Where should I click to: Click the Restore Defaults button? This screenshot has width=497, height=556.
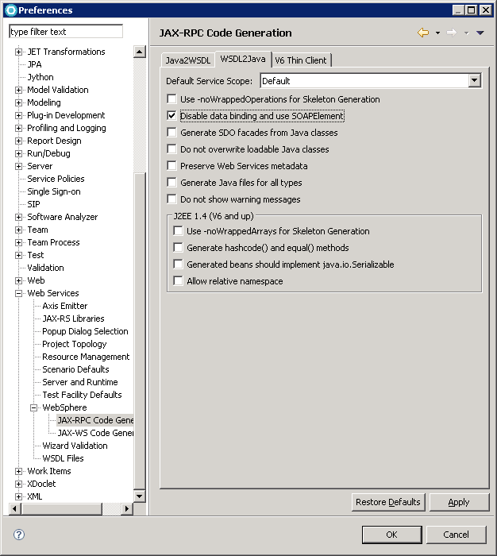tap(388, 502)
